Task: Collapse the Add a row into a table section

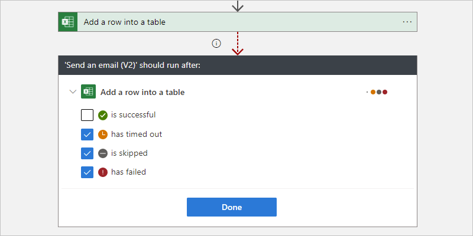Action: (73, 92)
